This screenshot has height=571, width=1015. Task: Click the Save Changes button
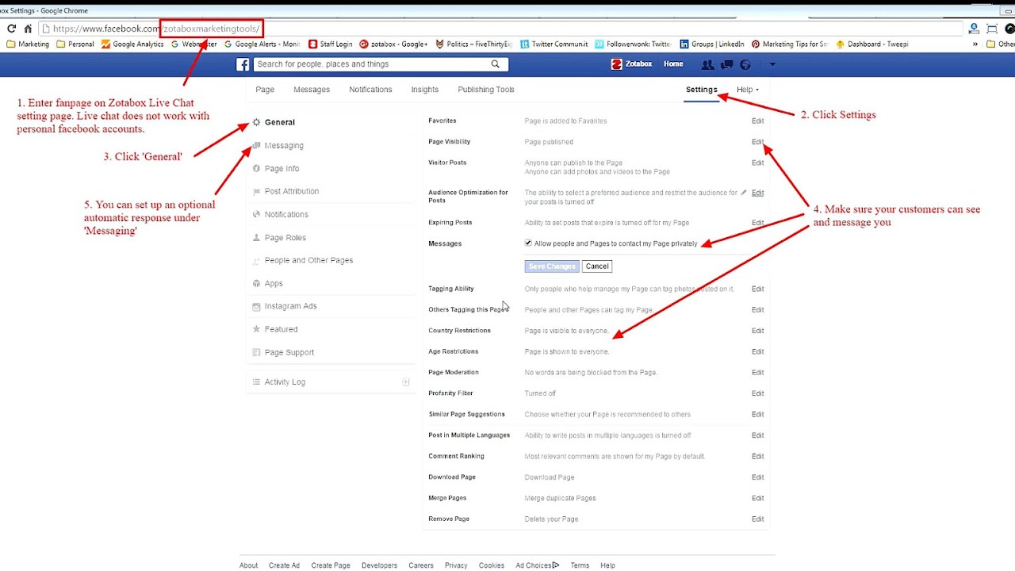[552, 266]
